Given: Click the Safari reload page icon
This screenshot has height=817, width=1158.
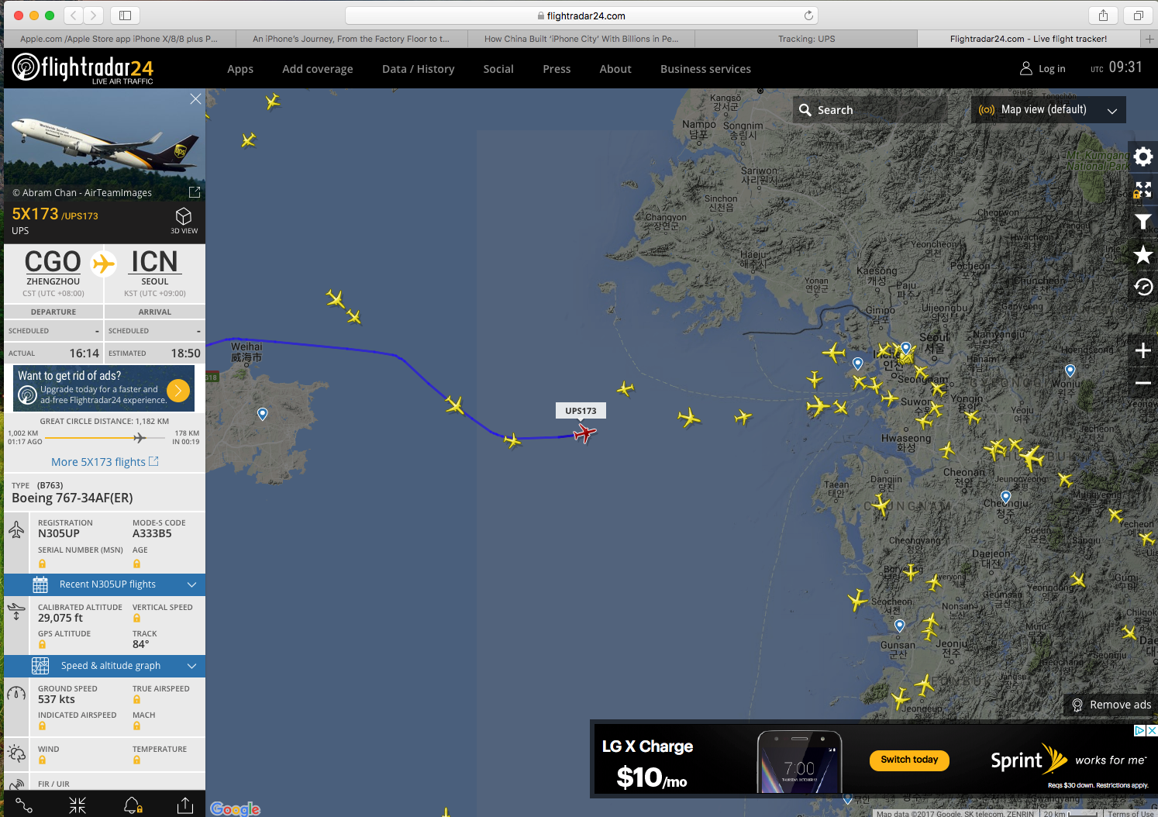Looking at the screenshot, I should [x=808, y=16].
